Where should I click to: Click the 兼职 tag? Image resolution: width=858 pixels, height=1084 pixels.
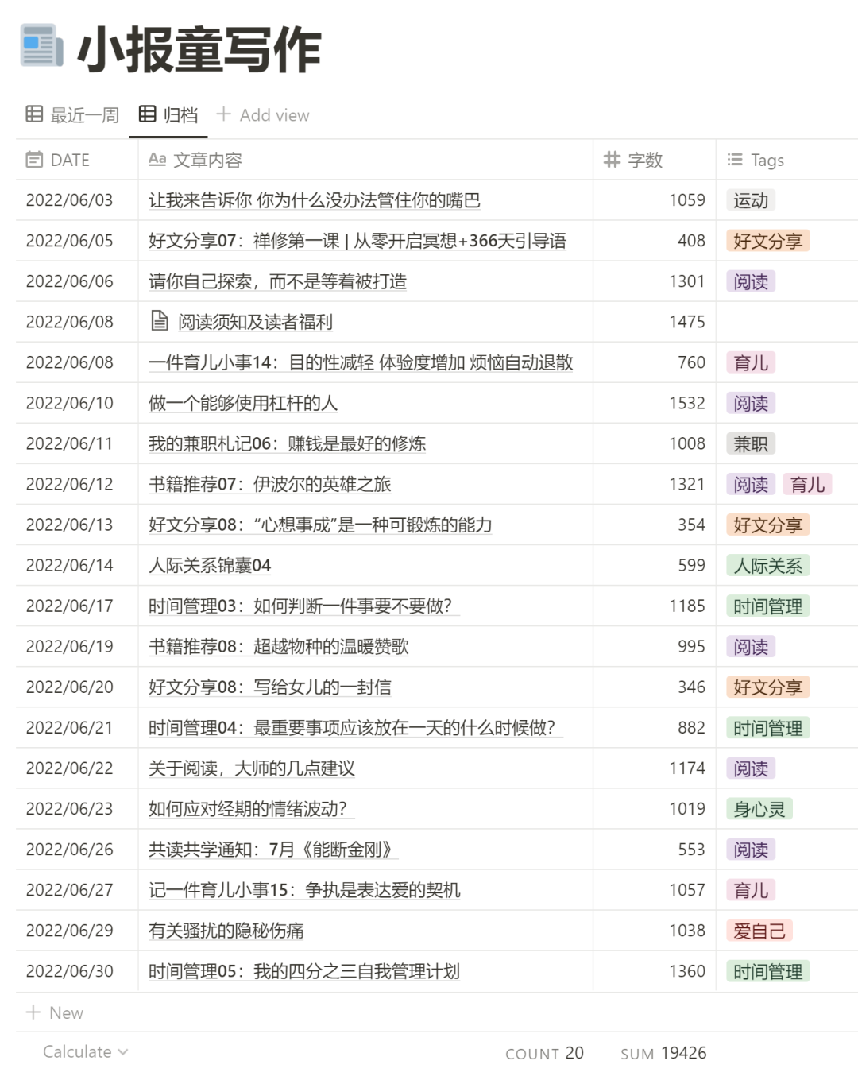point(751,443)
